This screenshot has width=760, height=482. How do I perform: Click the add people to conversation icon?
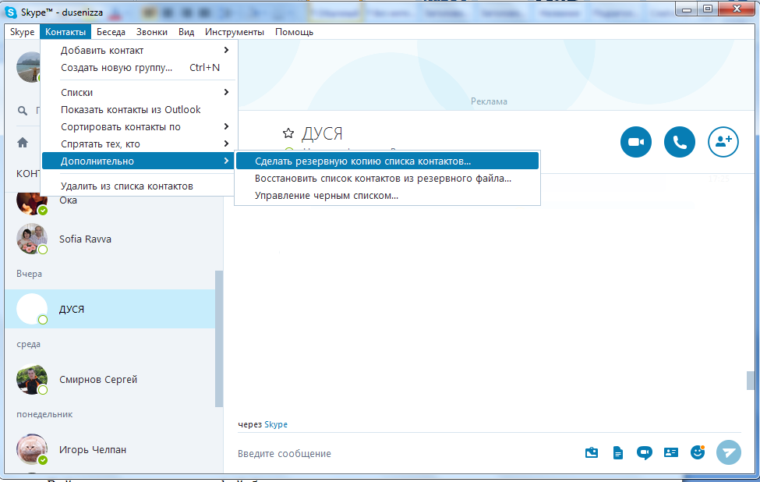coord(723,142)
